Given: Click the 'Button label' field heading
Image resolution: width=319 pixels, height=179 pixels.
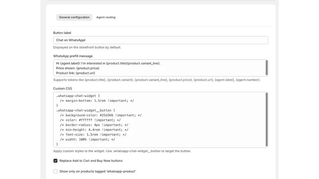Looking at the screenshot, I should (62, 33).
